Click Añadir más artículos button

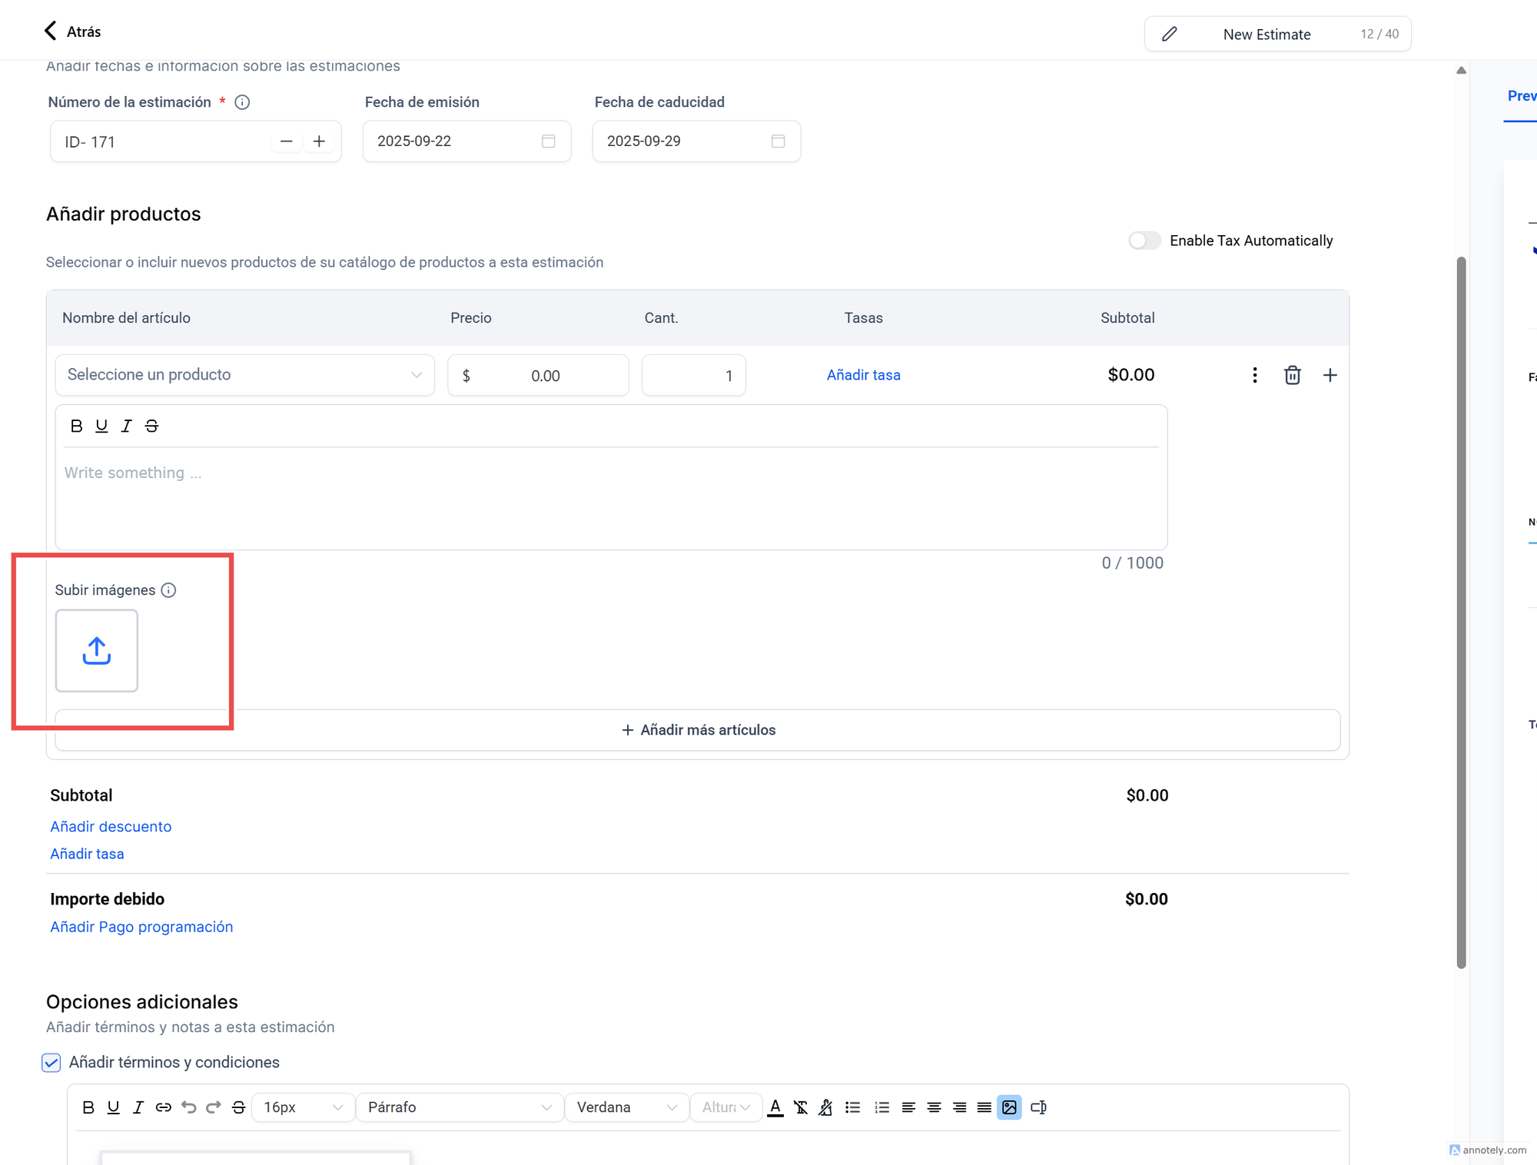point(698,730)
